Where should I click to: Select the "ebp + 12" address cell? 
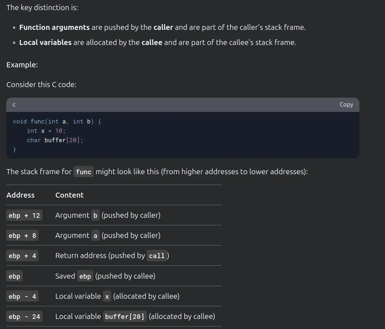[x=24, y=215]
